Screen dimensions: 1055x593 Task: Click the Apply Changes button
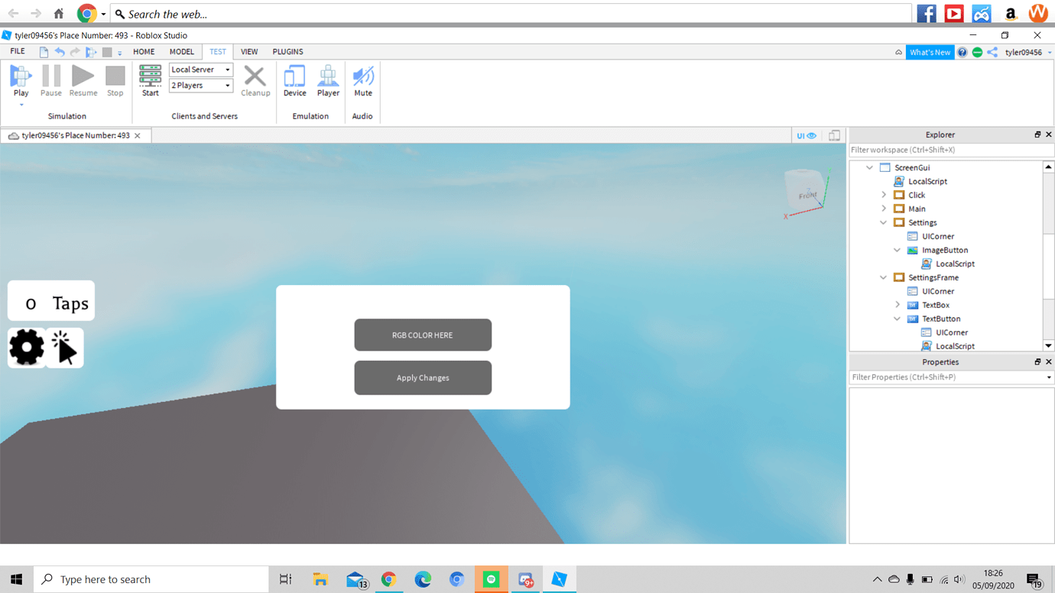click(x=422, y=378)
